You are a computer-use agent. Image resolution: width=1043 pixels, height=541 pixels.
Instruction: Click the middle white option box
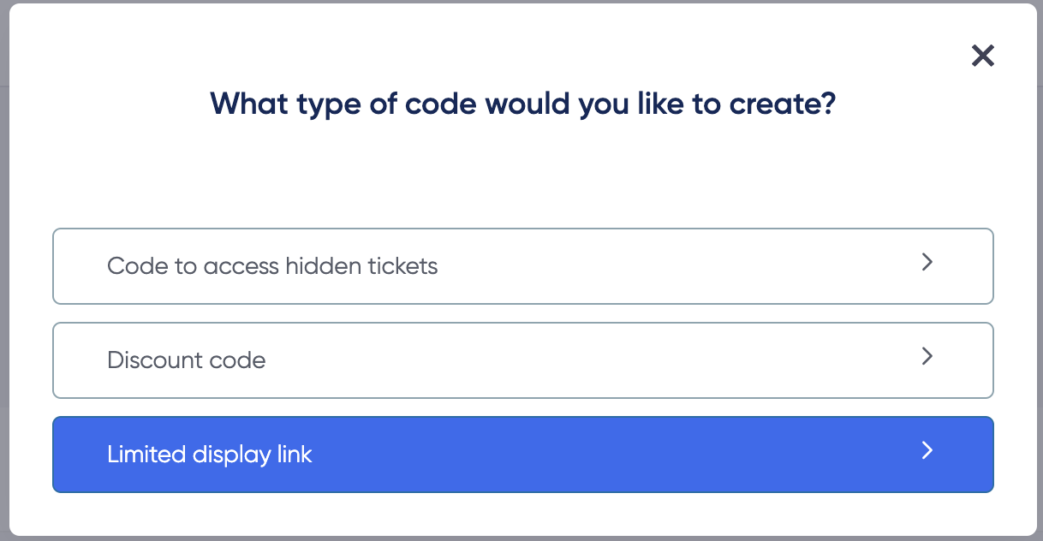point(523,360)
